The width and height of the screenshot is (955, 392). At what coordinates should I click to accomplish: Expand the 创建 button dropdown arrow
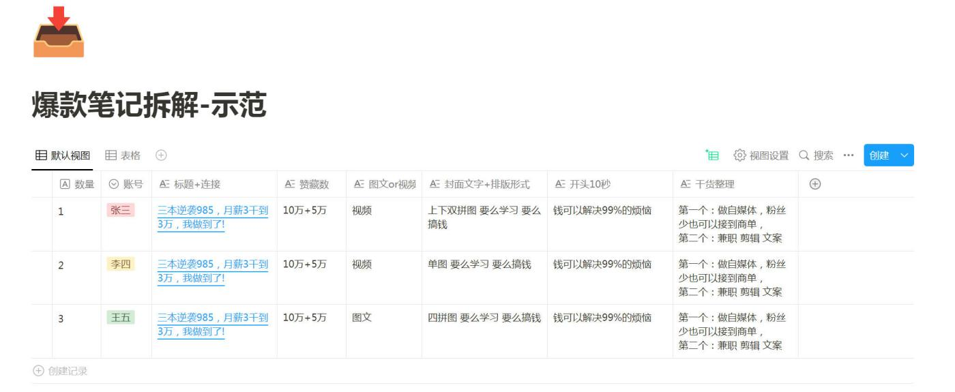click(x=905, y=155)
